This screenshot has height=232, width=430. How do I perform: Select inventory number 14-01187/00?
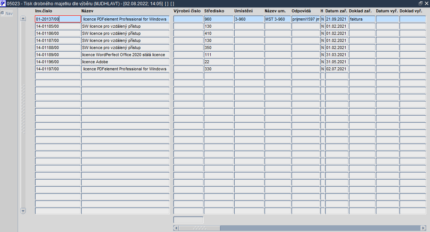coord(58,40)
